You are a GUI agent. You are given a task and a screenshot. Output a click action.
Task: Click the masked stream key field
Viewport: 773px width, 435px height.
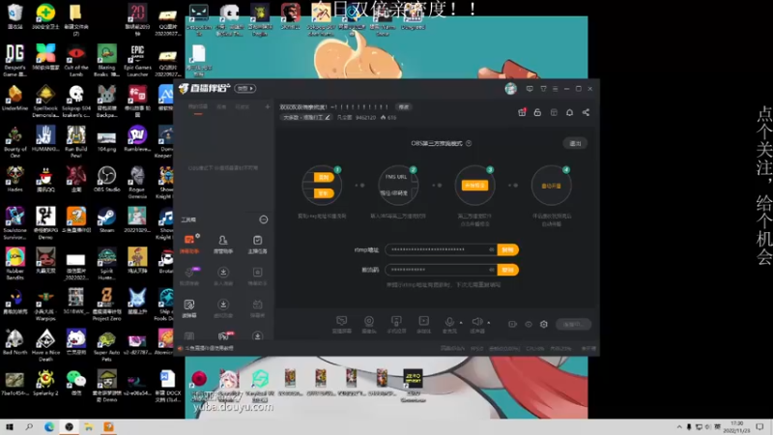(x=441, y=270)
